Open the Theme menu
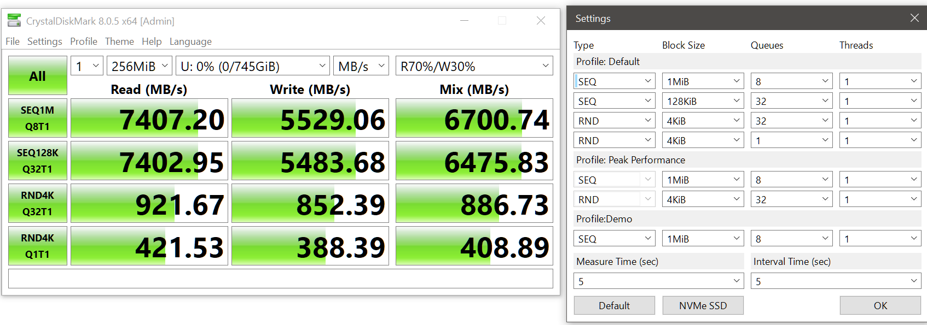The width and height of the screenshot is (927, 325). [x=119, y=42]
